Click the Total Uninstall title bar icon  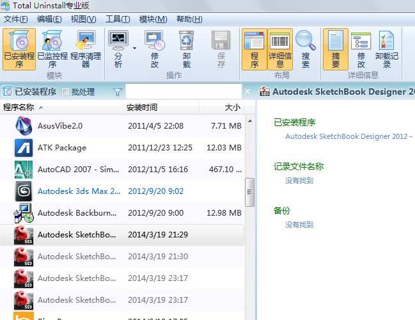coord(5,5)
